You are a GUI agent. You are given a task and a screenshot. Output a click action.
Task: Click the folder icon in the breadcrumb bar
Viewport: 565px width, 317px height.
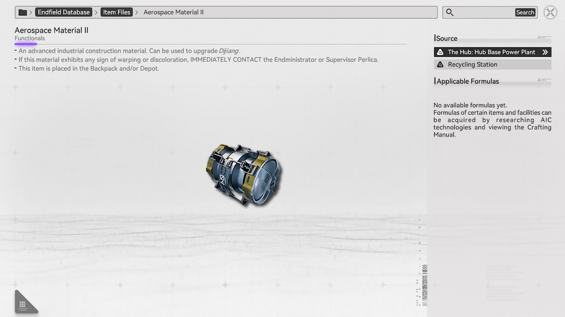click(23, 12)
